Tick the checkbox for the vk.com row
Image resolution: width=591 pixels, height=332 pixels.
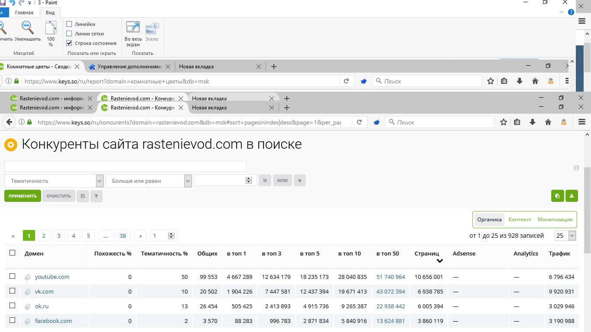pyautogui.click(x=12, y=291)
